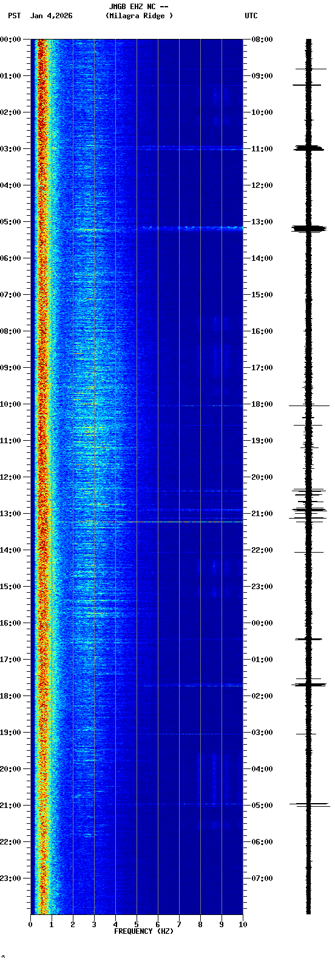The image size is (335, 963).
Task: Click the PST time label '23:00'
Action: (x=10, y=878)
